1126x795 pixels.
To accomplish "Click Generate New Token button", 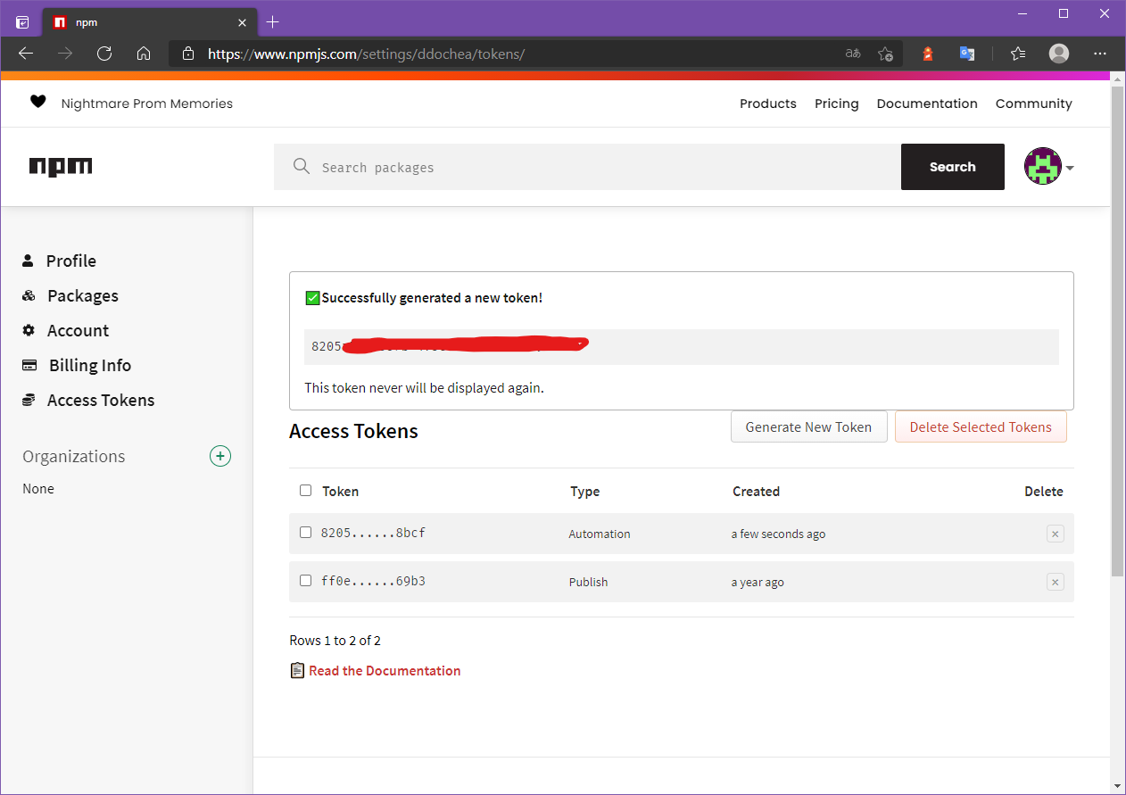I will (x=808, y=426).
